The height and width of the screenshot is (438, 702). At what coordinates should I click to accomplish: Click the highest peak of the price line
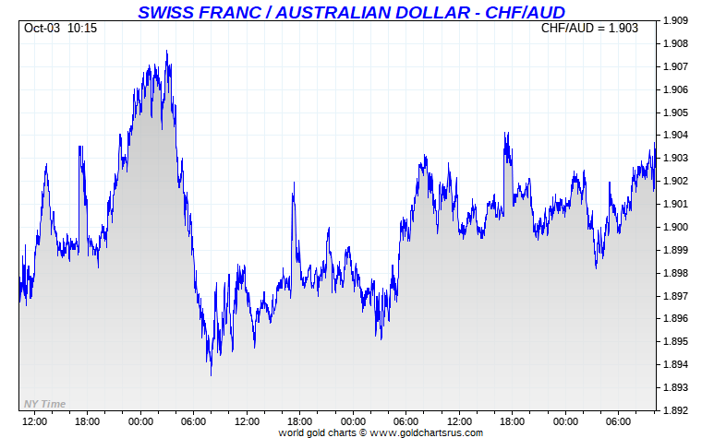(166, 51)
